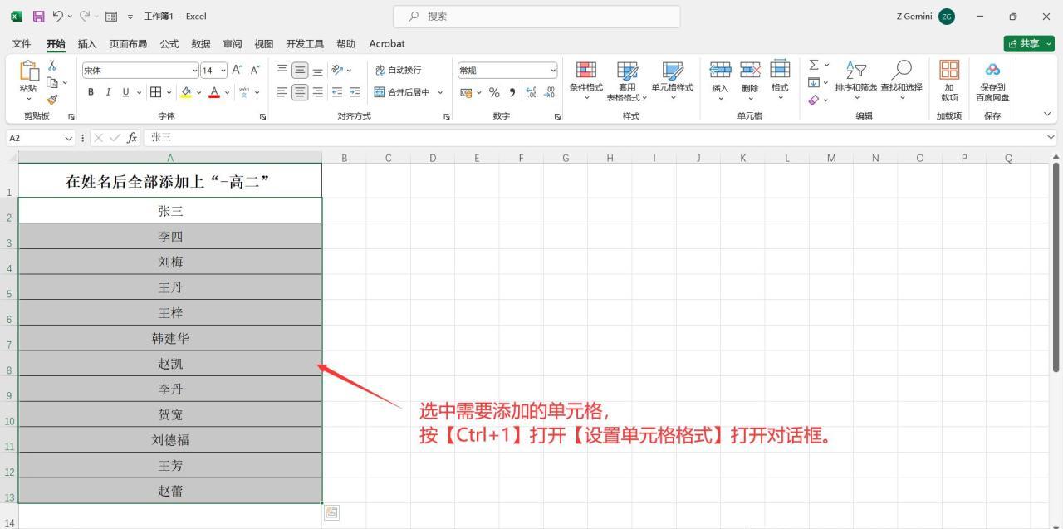Switch to the 数据 tab
Image resolution: width=1063 pixels, height=529 pixels.
click(201, 43)
